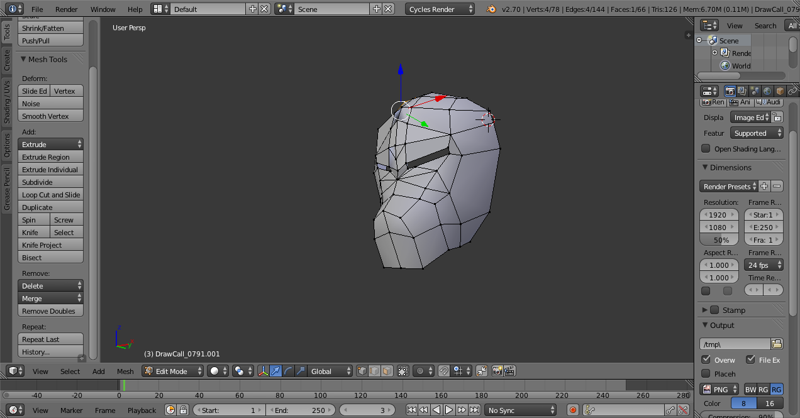
Task: Click the Knife Project button
Action: pos(50,245)
